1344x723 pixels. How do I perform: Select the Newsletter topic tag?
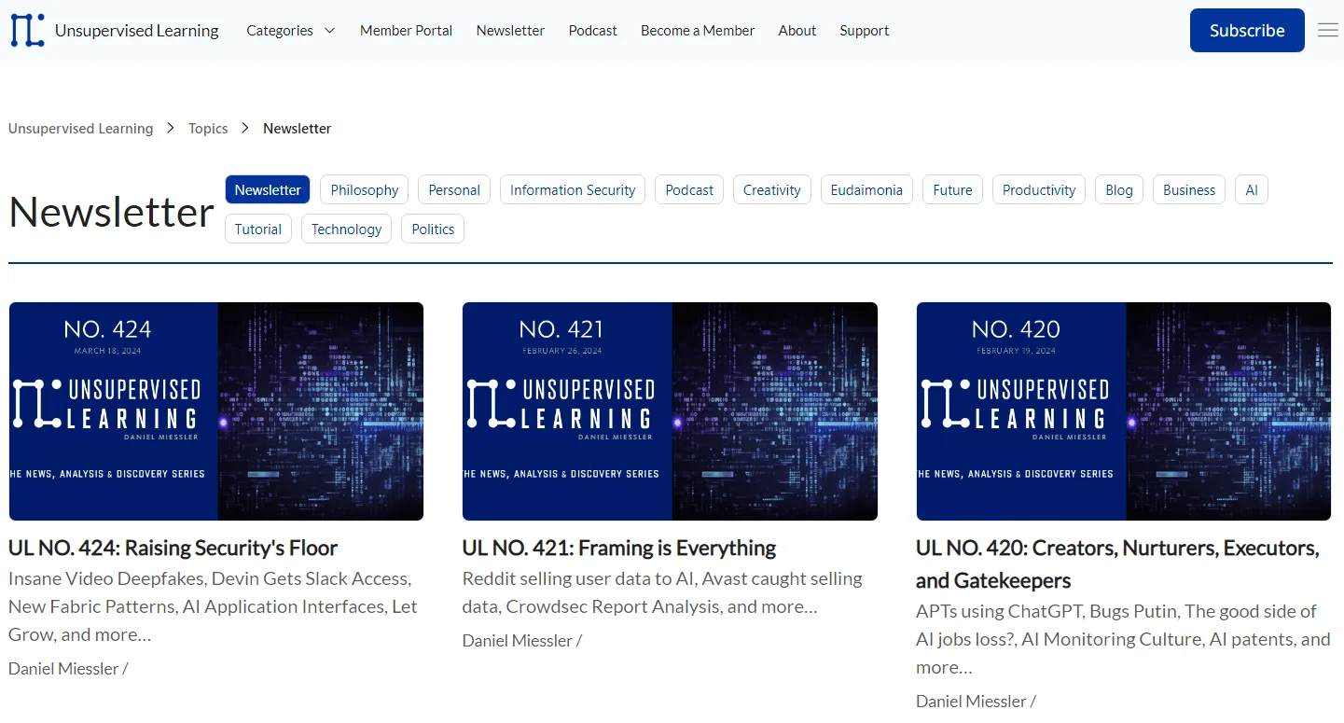268,189
